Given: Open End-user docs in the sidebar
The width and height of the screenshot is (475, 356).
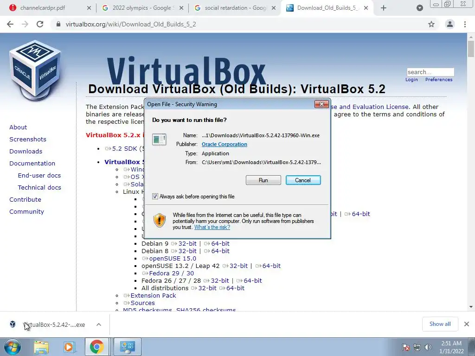Looking at the screenshot, I should point(39,176).
